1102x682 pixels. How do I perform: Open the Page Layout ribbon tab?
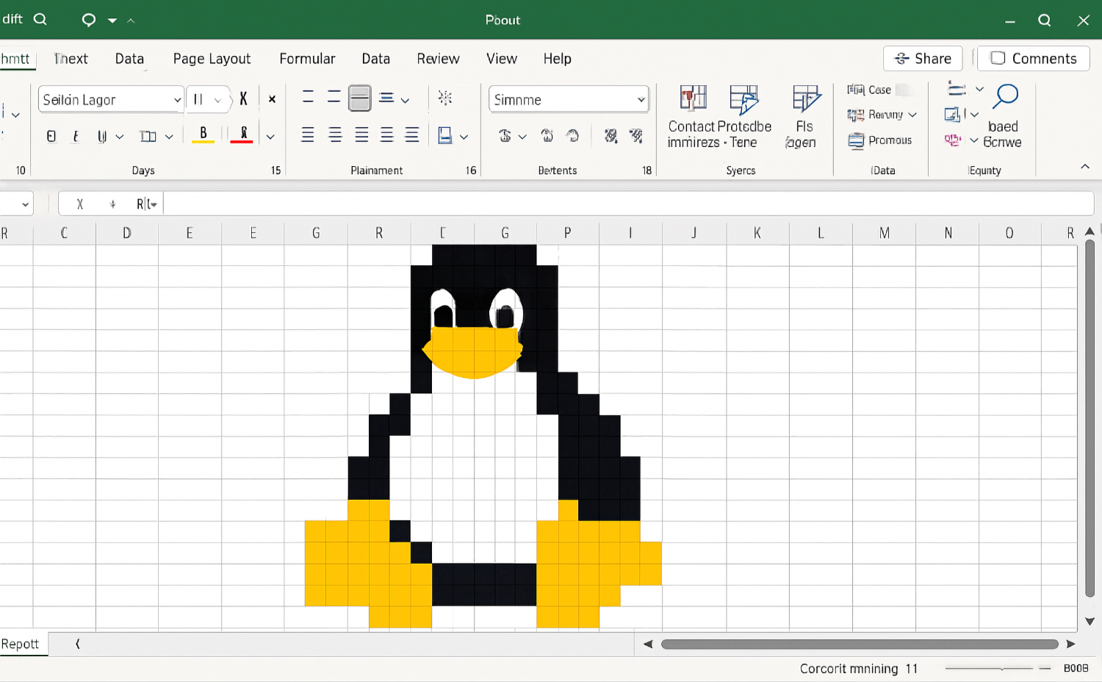click(x=212, y=59)
